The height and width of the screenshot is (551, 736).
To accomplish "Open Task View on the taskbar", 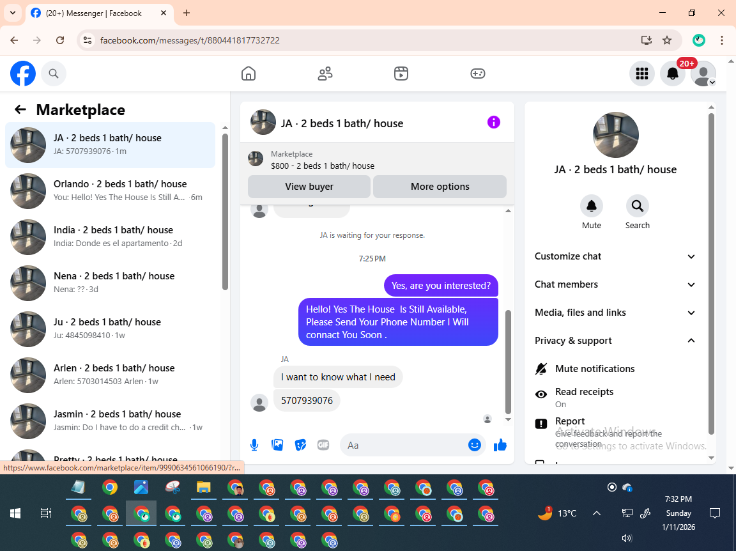I will click(45, 513).
